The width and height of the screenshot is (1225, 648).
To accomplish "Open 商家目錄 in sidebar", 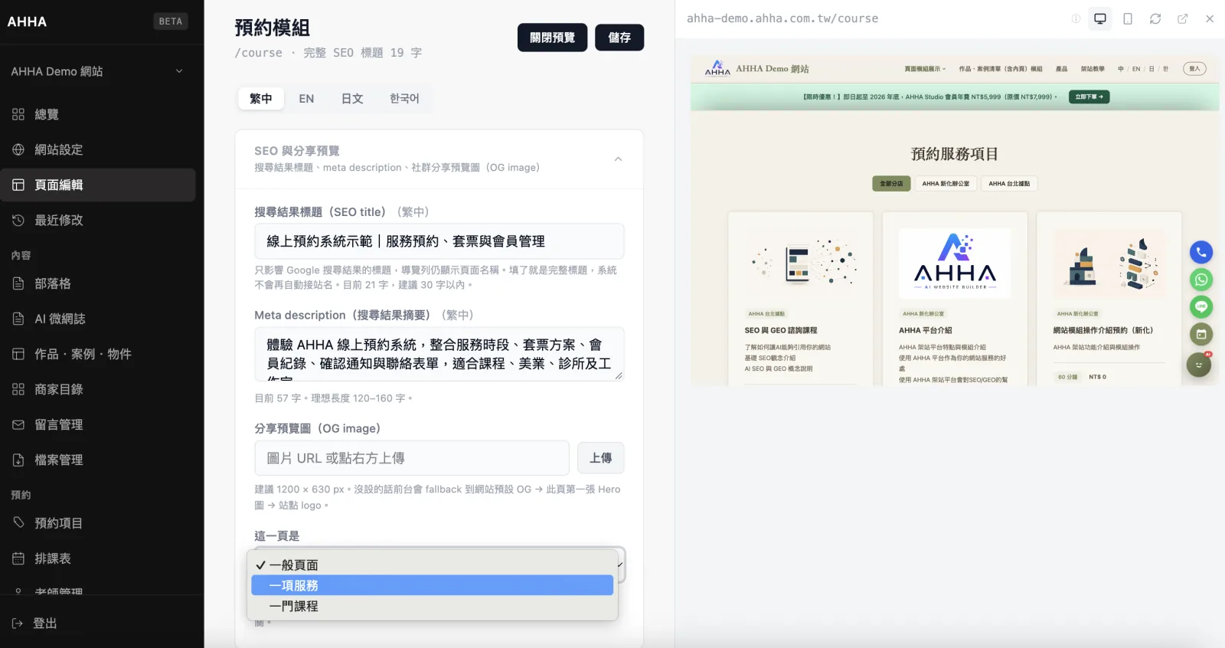I will 97,389.
